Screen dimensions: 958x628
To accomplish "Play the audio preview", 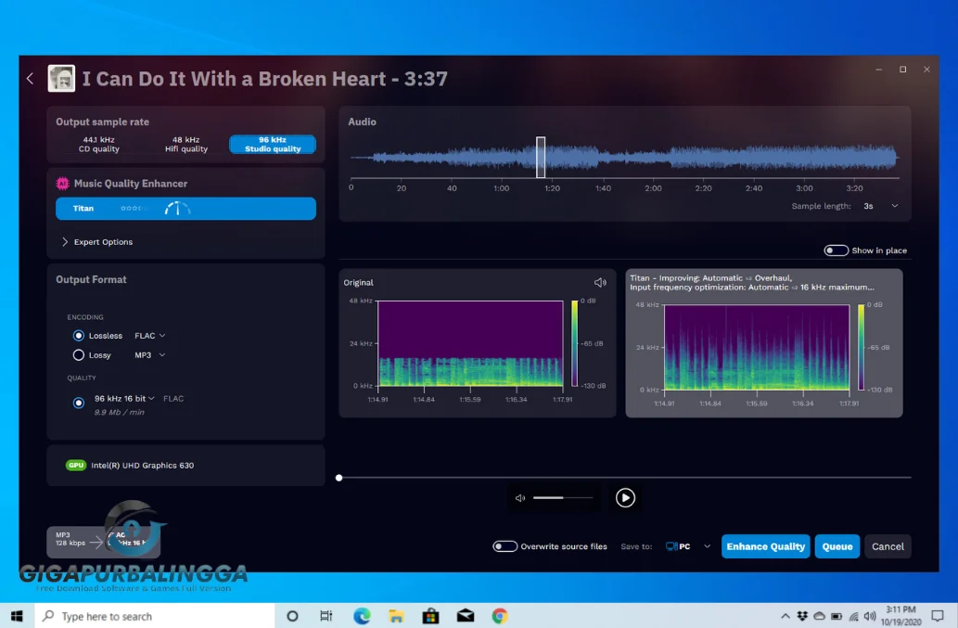I will point(625,498).
